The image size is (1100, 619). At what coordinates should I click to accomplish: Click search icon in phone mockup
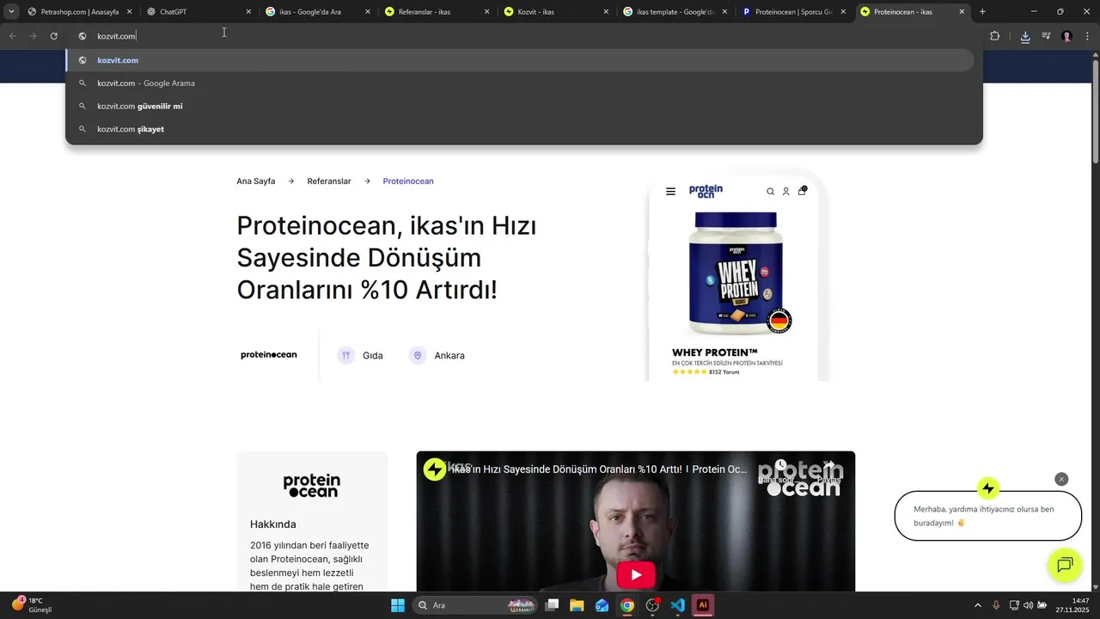(770, 192)
